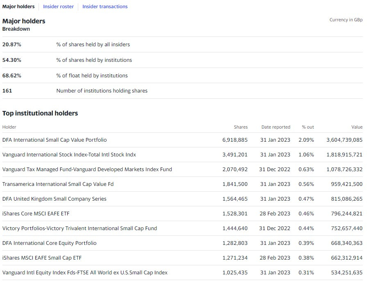378x285 pixels.
Task: Click the 959,421,500 value cell
Action: pos(346,184)
